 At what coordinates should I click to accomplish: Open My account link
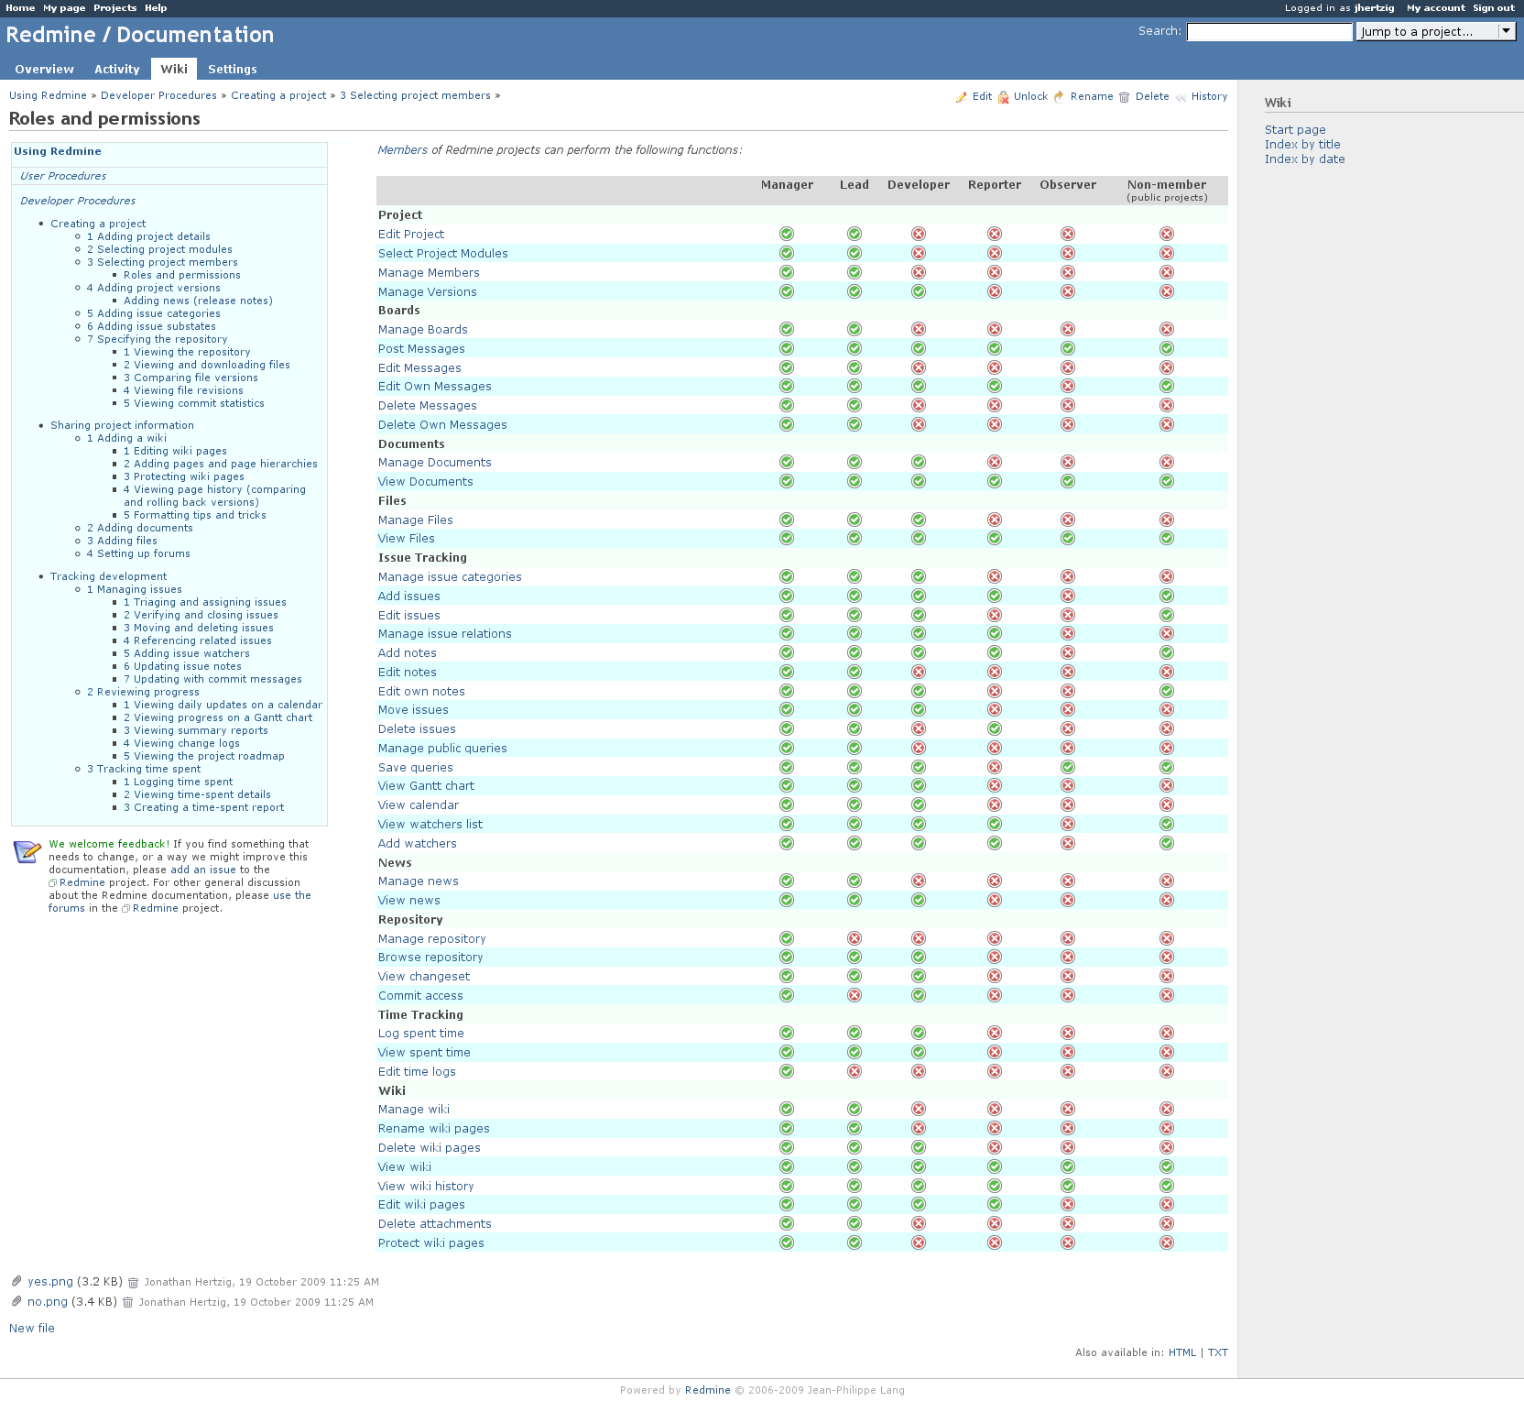pyautogui.click(x=1436, y=7)
